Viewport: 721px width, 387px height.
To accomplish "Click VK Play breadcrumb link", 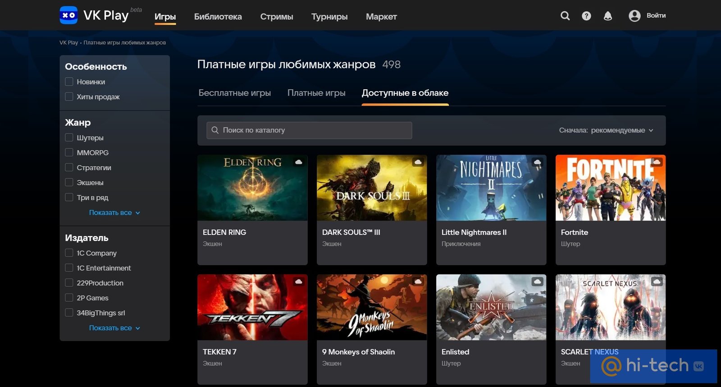I will 68,42.
